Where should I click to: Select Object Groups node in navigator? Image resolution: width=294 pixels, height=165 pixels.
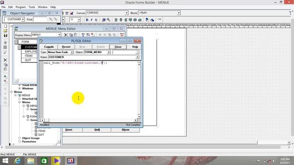click(31, 138)
